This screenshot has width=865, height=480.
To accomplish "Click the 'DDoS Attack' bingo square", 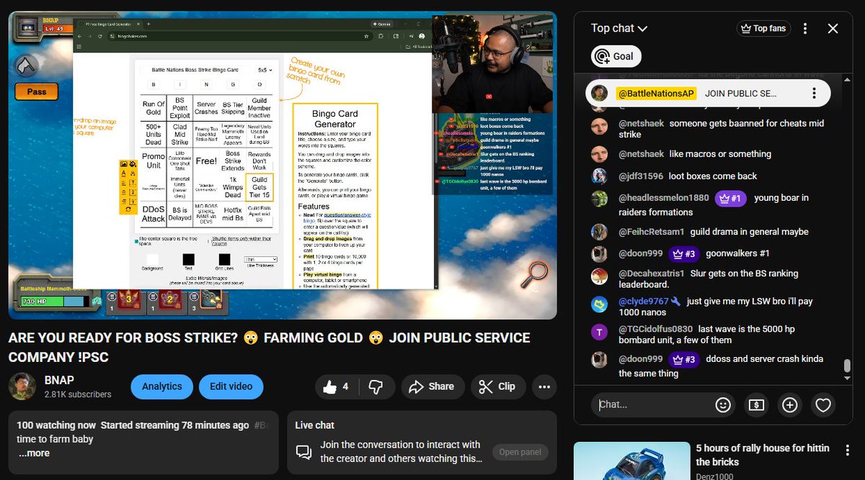I will click(x=154, y=214).
